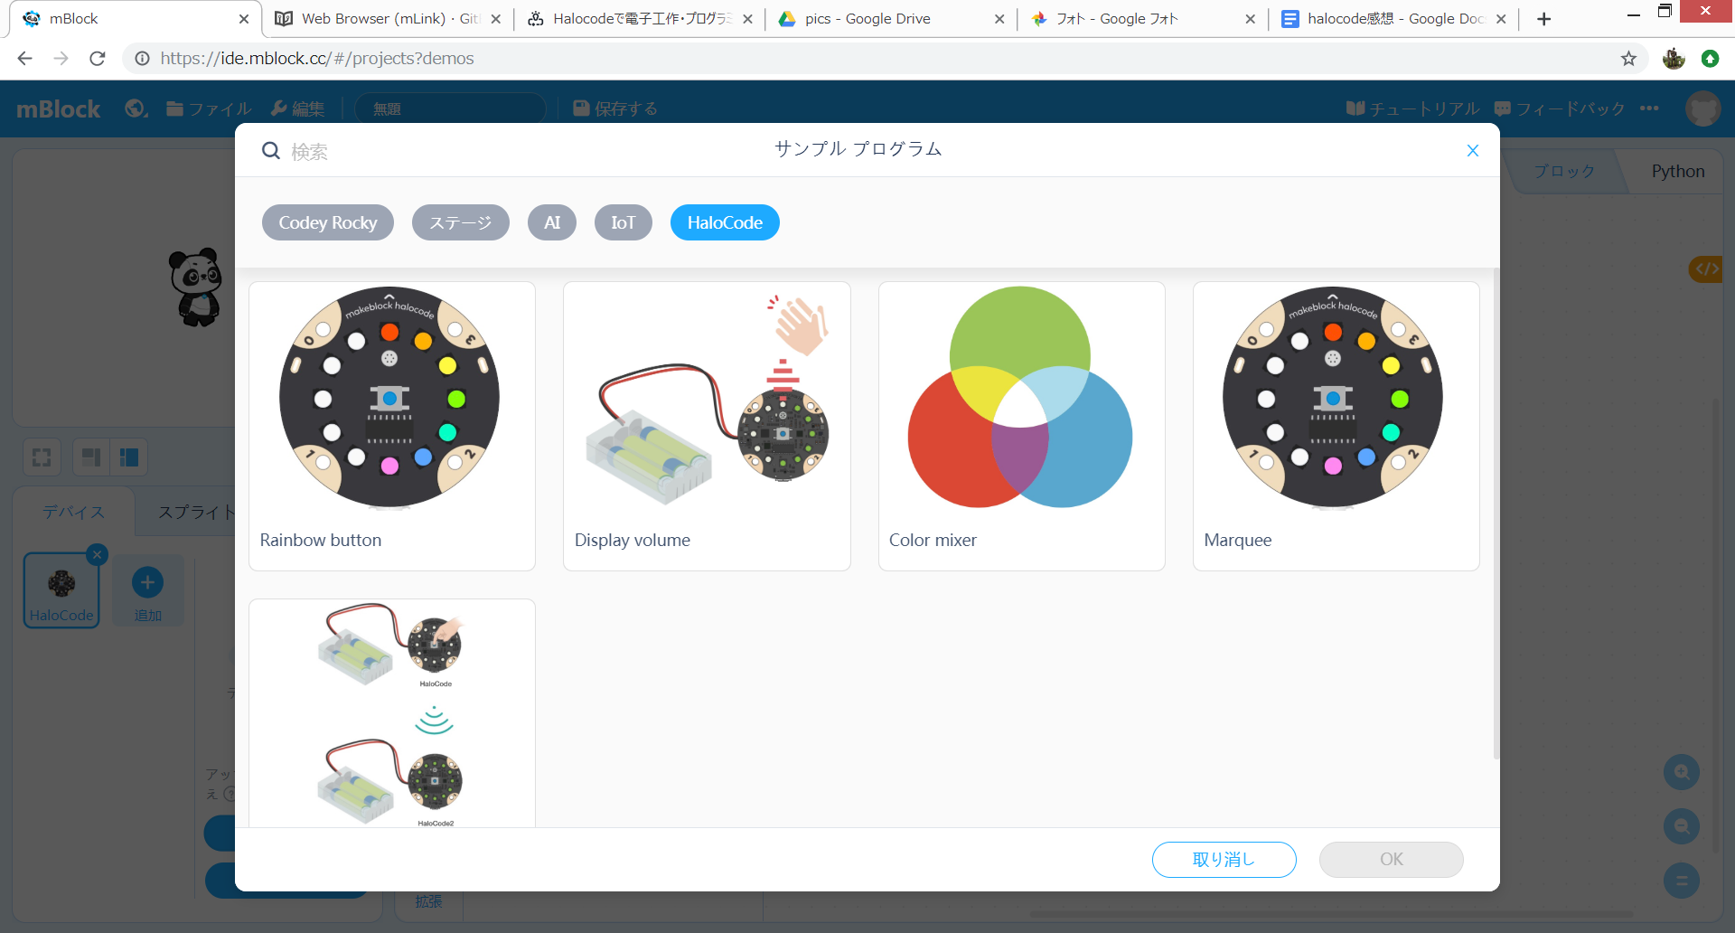This screenshot has width=1735, height=933.
Task: Select the large stage layout icon
Action: (129, 457)
